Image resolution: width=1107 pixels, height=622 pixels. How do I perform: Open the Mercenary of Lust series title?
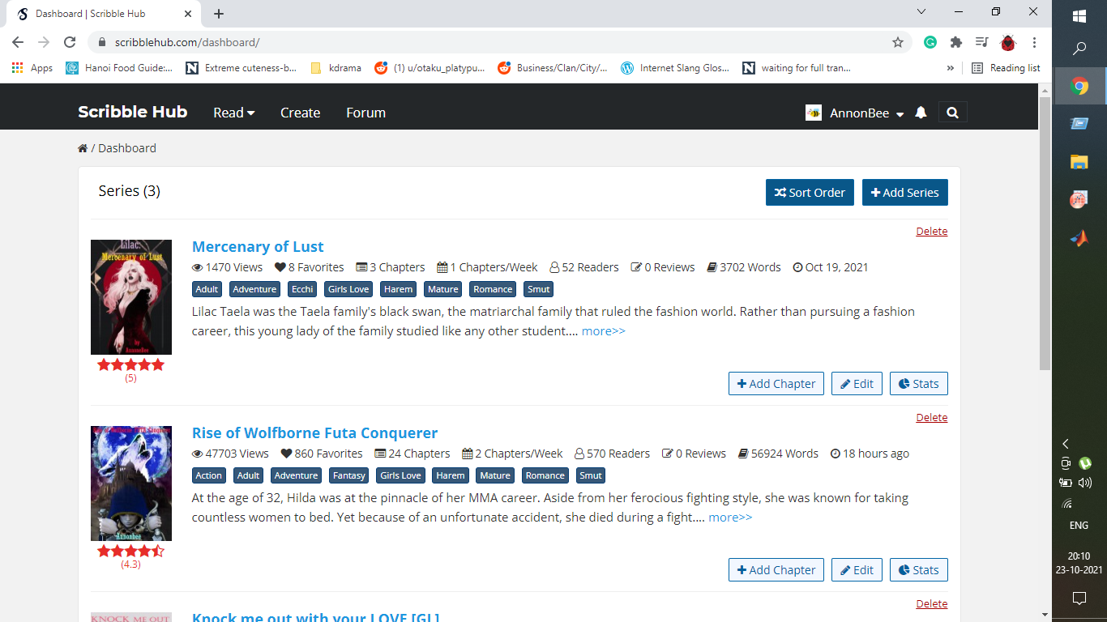pos(258,247)
